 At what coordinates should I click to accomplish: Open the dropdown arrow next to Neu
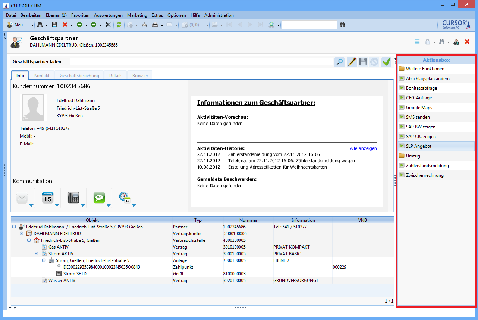(x=32, y=25)
